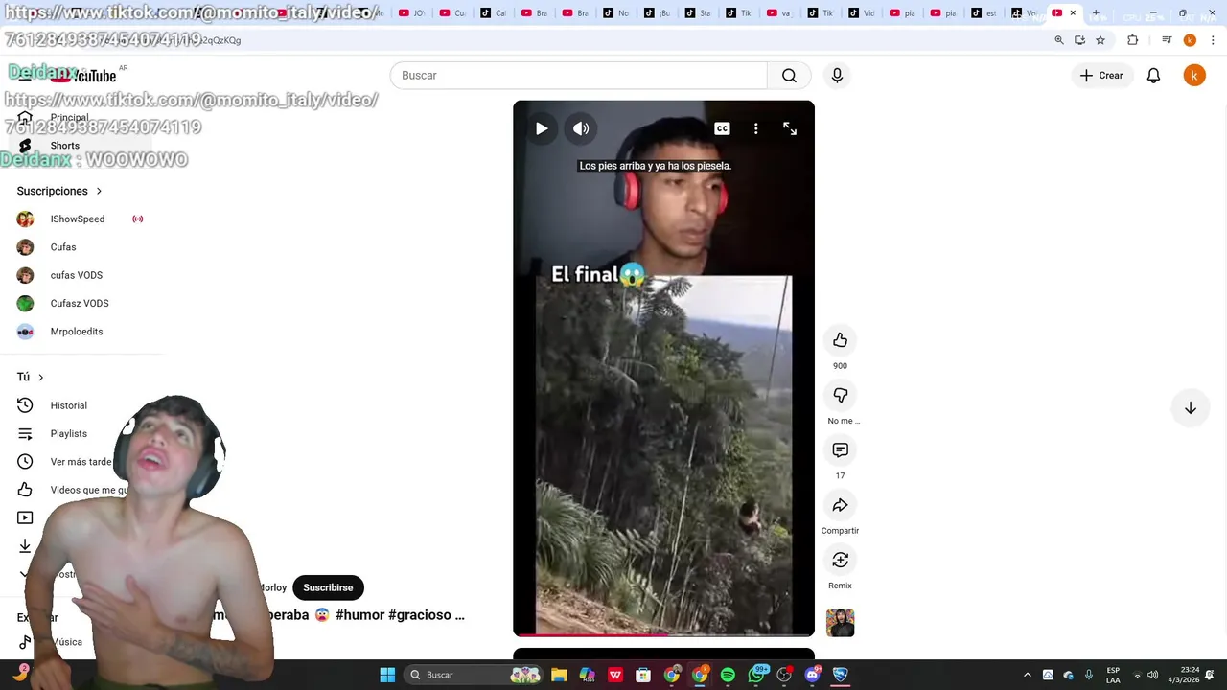Dislike the Short with 'No me gusta'

pos(840,395)
